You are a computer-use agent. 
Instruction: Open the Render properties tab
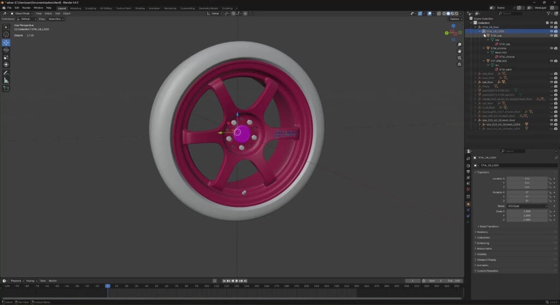[x=468, y=166]
